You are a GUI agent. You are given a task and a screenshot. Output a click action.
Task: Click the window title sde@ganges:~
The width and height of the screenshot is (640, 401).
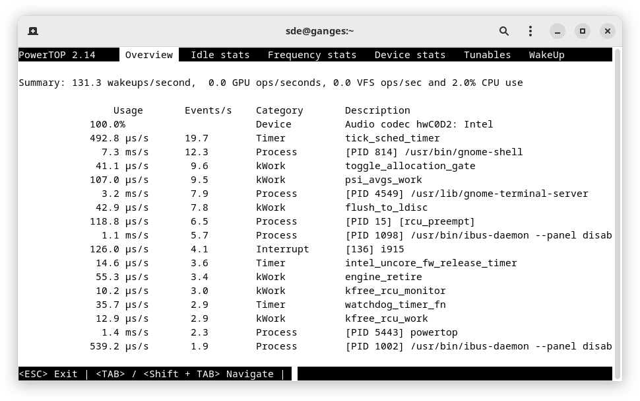[x=319, y=31]
